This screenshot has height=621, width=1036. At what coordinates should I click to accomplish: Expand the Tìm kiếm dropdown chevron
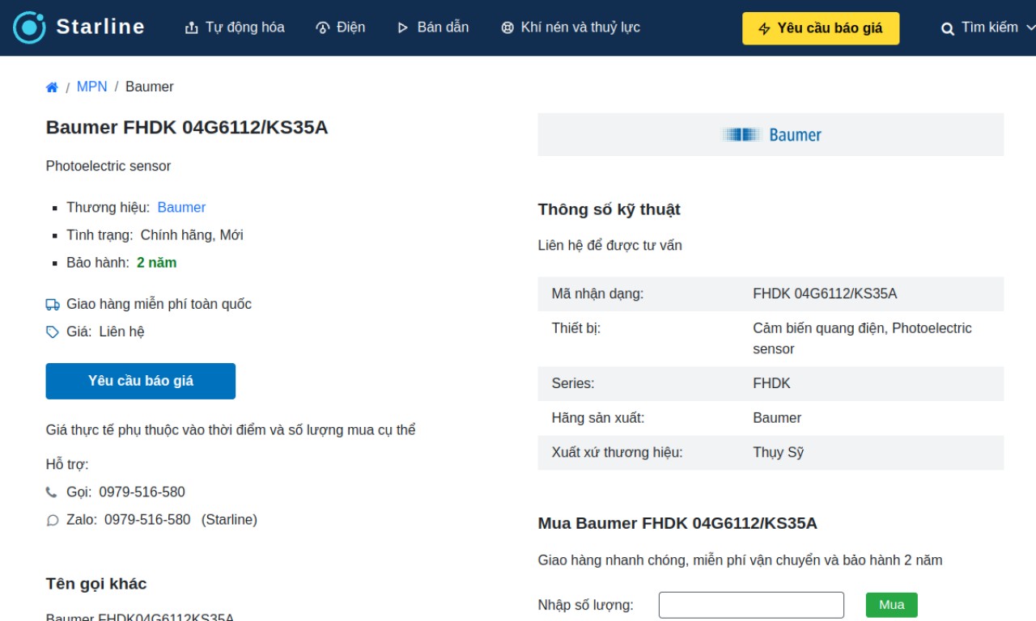tap(1030, 27)
